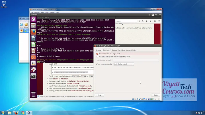Follow the secure installation link

(x=61, y=79)
